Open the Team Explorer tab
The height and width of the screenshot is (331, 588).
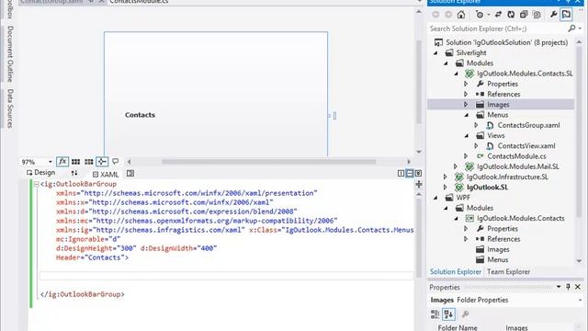(x=508, y=272)
